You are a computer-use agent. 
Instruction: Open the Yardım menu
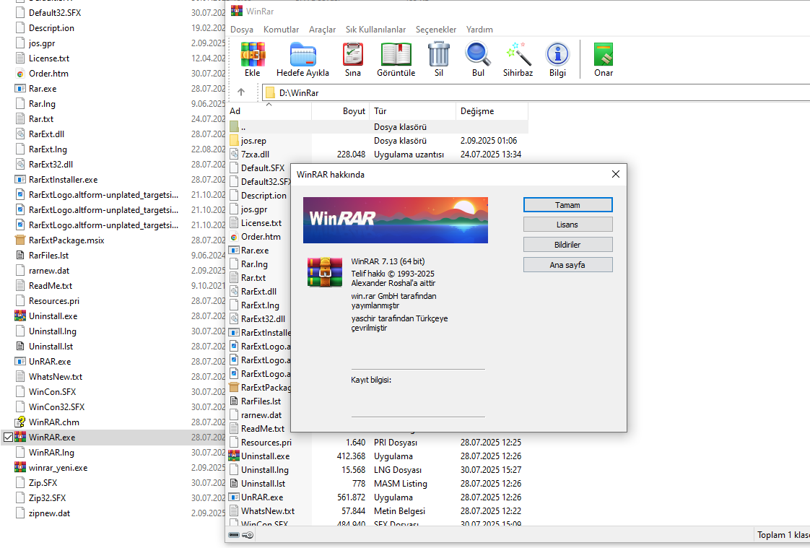click(x=479, y=30)
